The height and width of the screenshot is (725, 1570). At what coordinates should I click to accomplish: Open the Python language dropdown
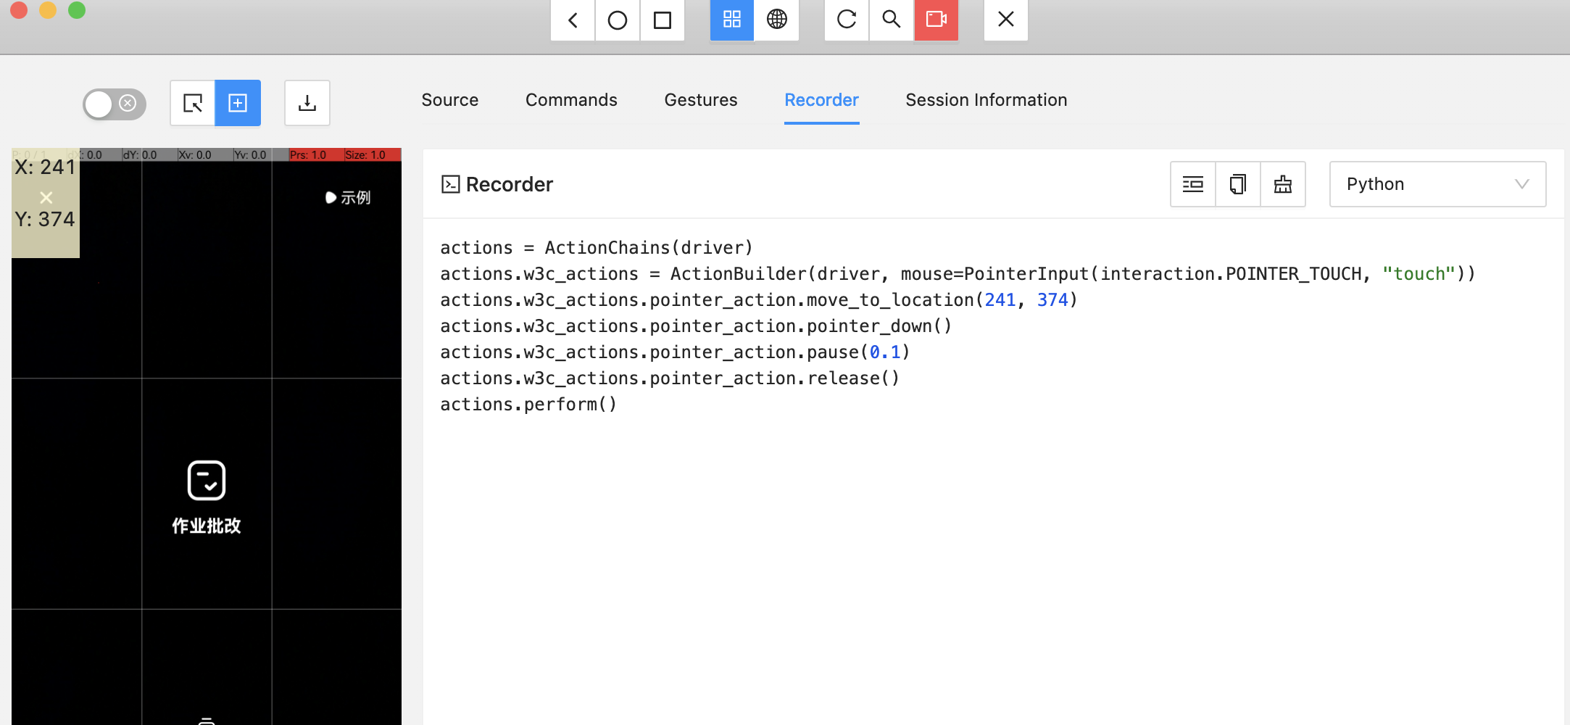pyautogui.click(x=1438, y=184)
